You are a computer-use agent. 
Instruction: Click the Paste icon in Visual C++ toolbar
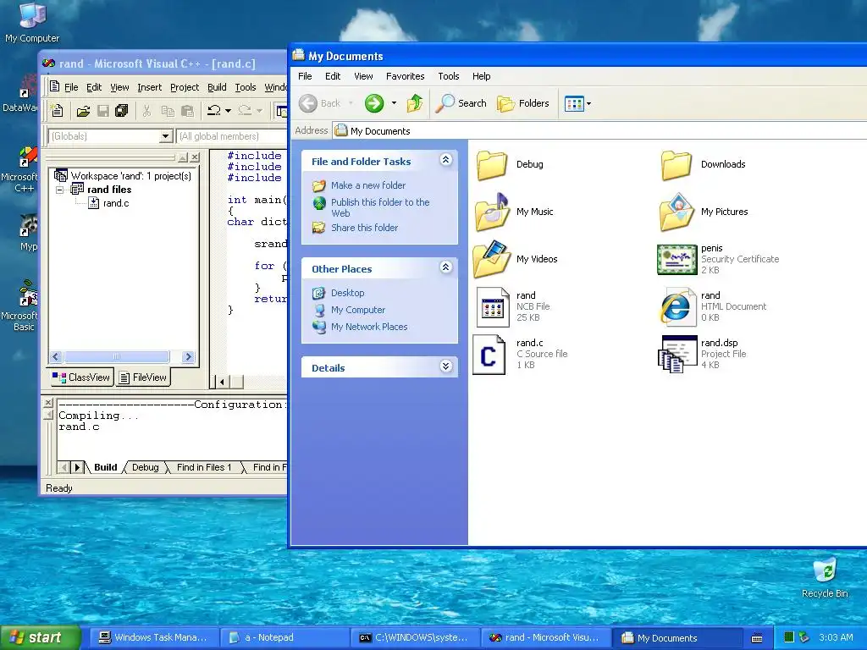pos(188,111)
